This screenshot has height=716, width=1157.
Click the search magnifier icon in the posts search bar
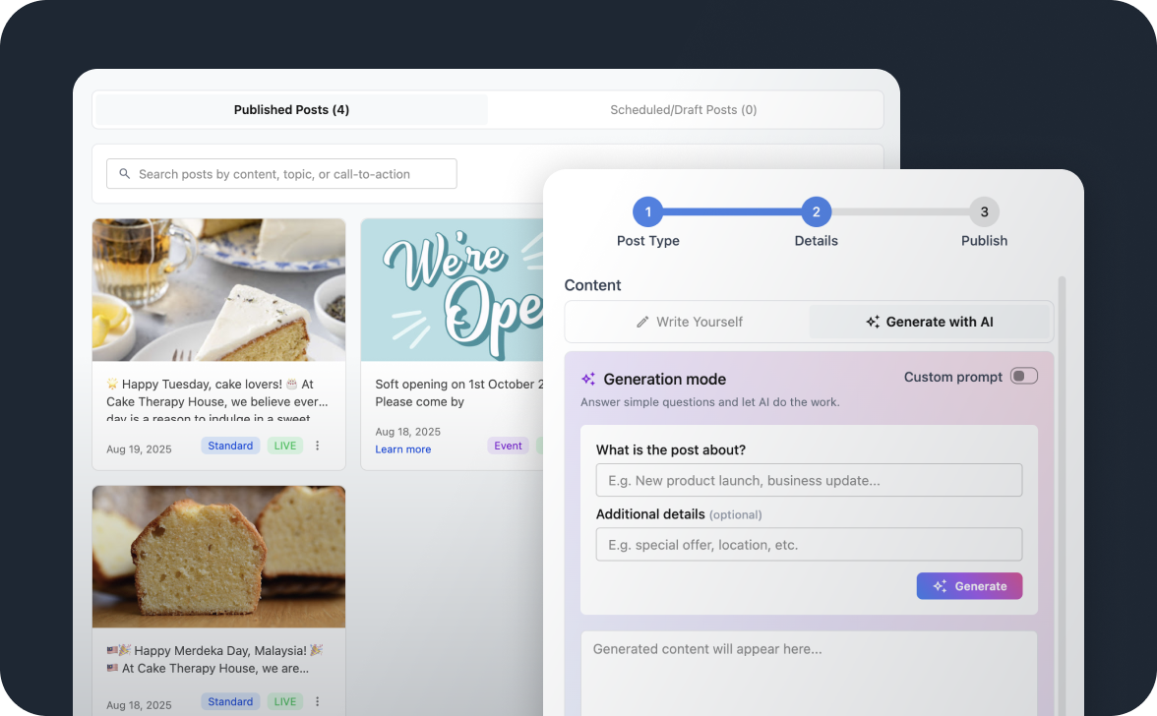point(124,173)
